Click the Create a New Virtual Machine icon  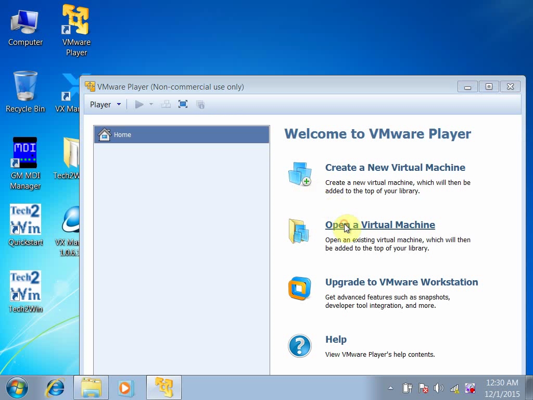(299, 174)
